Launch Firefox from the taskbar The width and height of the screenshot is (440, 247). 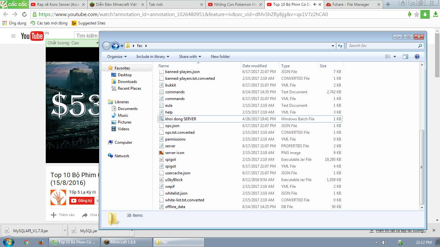tap(41, 242)
